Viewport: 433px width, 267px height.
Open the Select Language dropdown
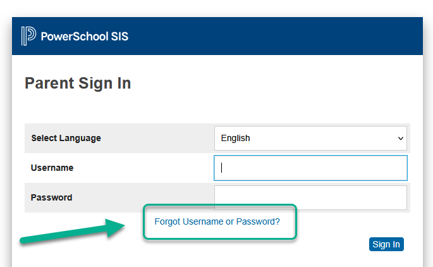point(310,138)
